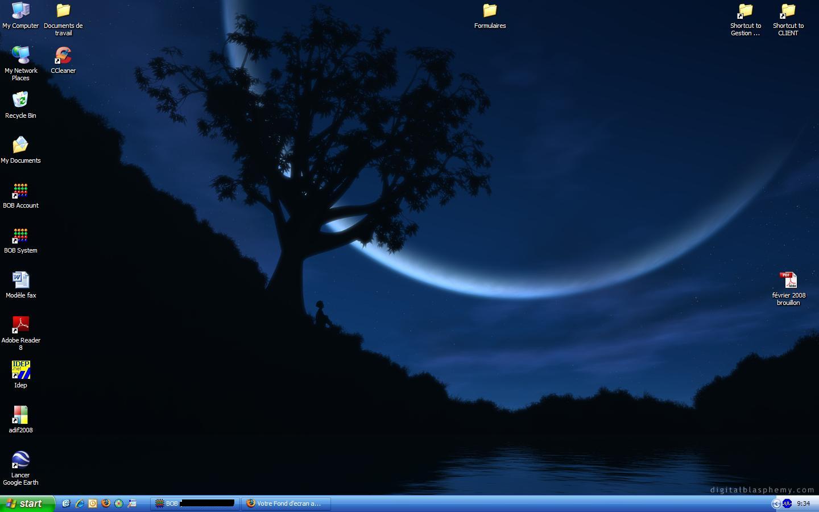Select the Lancer Google Earth shortcut
Image resolution: width=819 pixels, height=512 pixels.
20,468
